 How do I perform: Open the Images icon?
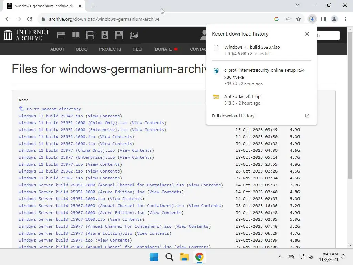click(x=134, y=35)
